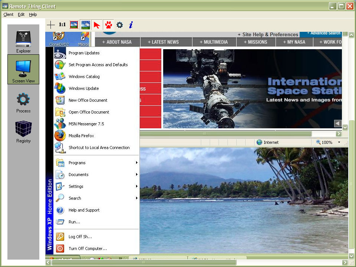This screenshot has height=267, width=356.
Task: Click the Internet zone status indicator
Action: 267,142
